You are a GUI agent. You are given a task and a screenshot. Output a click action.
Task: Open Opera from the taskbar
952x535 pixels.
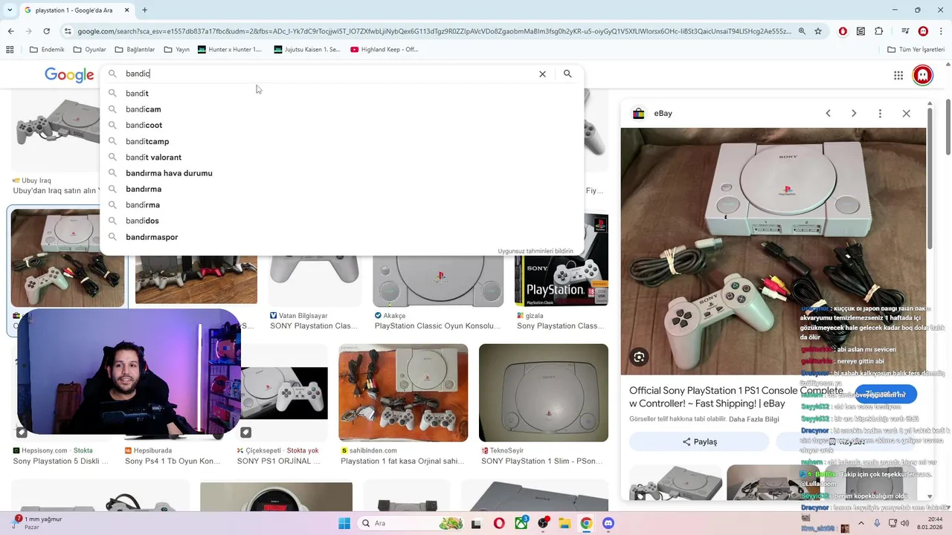[499, 523]
